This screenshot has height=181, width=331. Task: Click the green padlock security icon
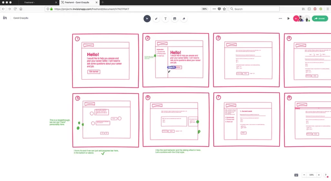point(51,9)
